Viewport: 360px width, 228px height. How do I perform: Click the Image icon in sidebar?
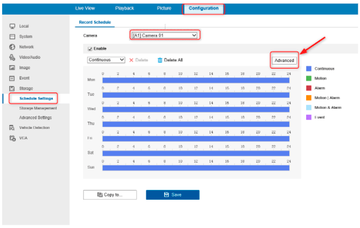pos(12,67)
